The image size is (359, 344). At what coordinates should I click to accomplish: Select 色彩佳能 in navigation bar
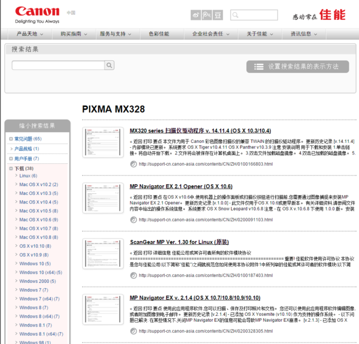click(159, 34)
